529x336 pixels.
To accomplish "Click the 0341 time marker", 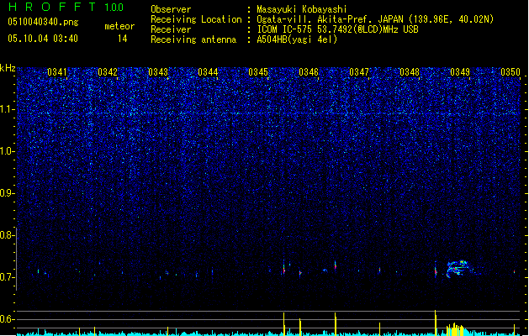I will coord(57,72).
